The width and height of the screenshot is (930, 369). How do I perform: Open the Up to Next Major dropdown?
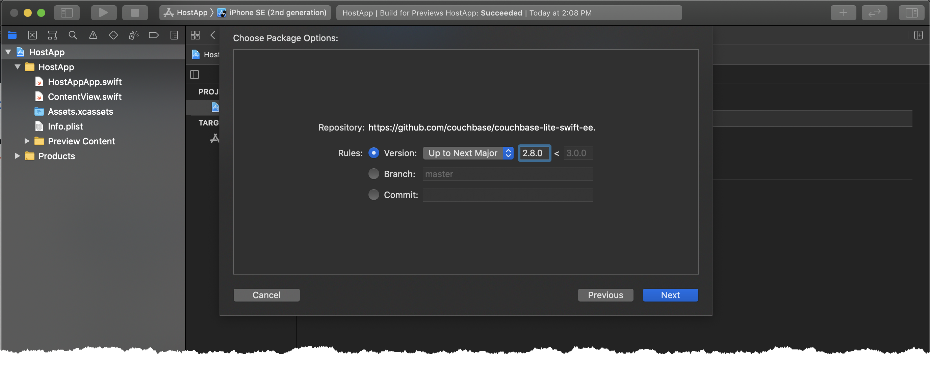point(468,153)
